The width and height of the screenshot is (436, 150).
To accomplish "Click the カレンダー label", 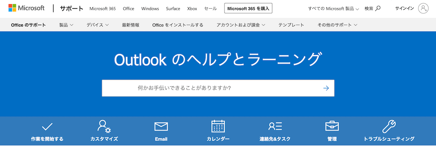I will 218,139.
